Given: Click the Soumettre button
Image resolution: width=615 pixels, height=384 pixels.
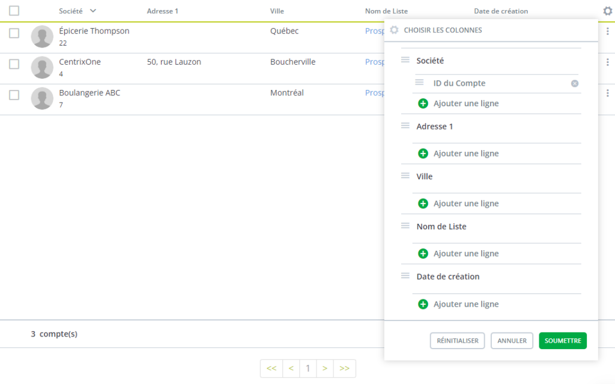Looking at the screenshot, I should click(563, 341).
